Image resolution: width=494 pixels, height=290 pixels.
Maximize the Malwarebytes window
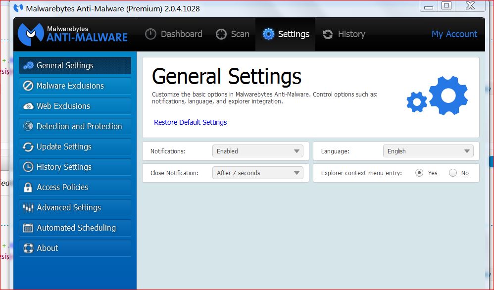pos(446,6)
